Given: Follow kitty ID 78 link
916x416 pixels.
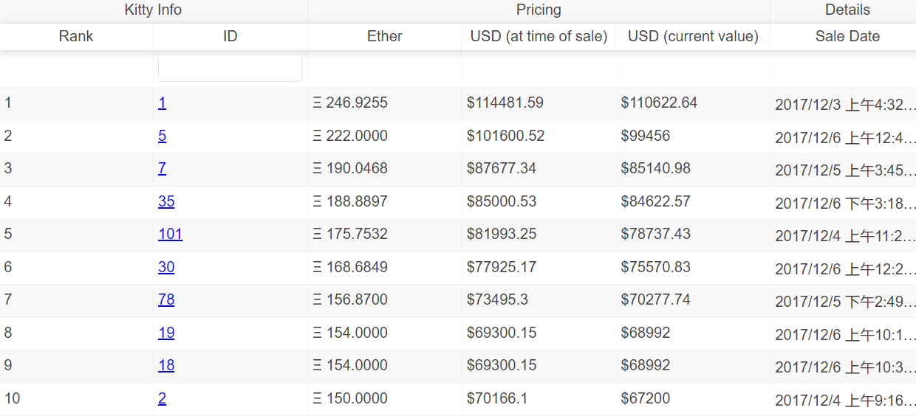Looking at the screenshot, I should pyautogui.click(x=166, y=300).
